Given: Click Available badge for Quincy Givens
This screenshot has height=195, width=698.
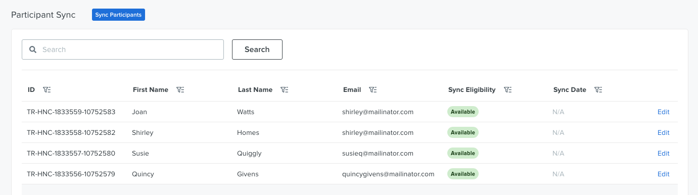Looking at the screenshot, I should click(x=462, y=174).
